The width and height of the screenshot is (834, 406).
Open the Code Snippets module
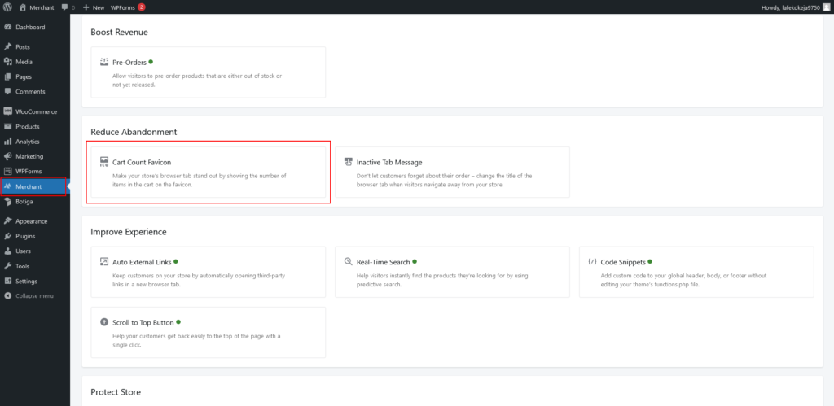[696, 272]
